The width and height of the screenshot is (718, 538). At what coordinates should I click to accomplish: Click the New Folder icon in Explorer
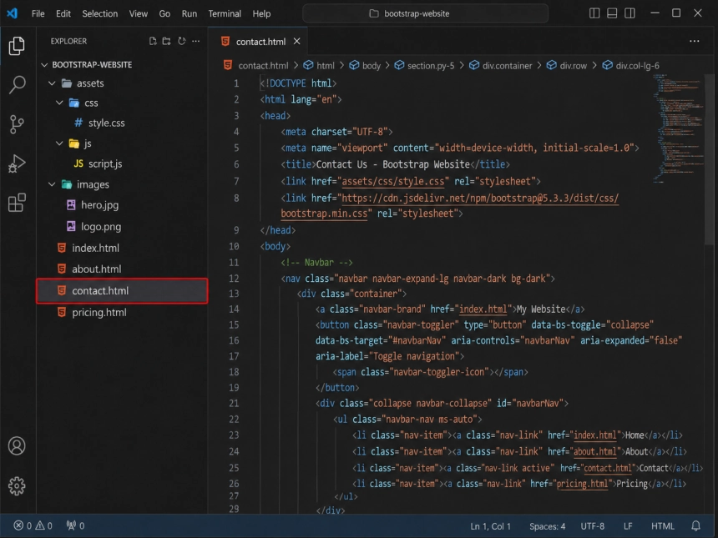pyautogui.click(x=167, y=41)
